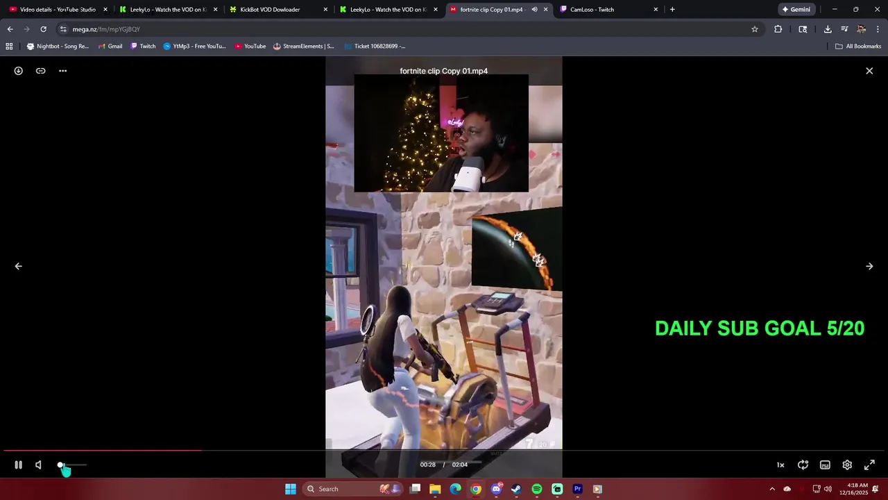
Task: Open the three-dot more options menu
Action: (x=63, y=71)
